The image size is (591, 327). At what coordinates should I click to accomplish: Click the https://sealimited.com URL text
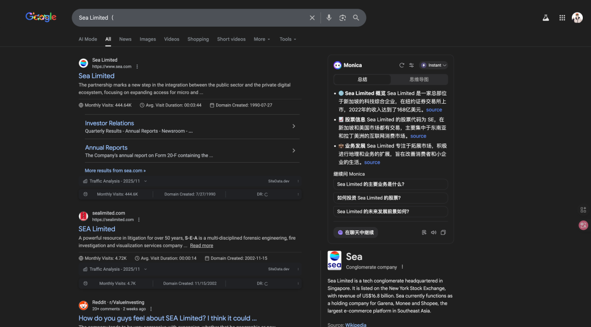point(113,219)
